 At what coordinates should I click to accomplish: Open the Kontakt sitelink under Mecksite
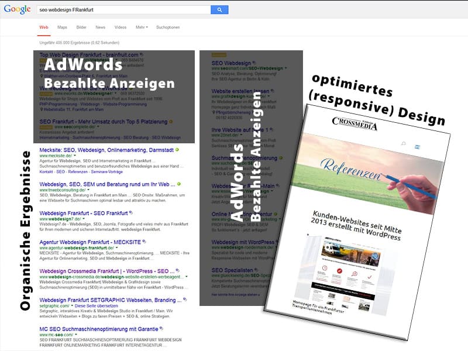point(46,171)
